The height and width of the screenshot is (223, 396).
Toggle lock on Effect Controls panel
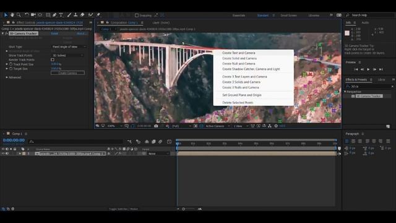(14, 22)
